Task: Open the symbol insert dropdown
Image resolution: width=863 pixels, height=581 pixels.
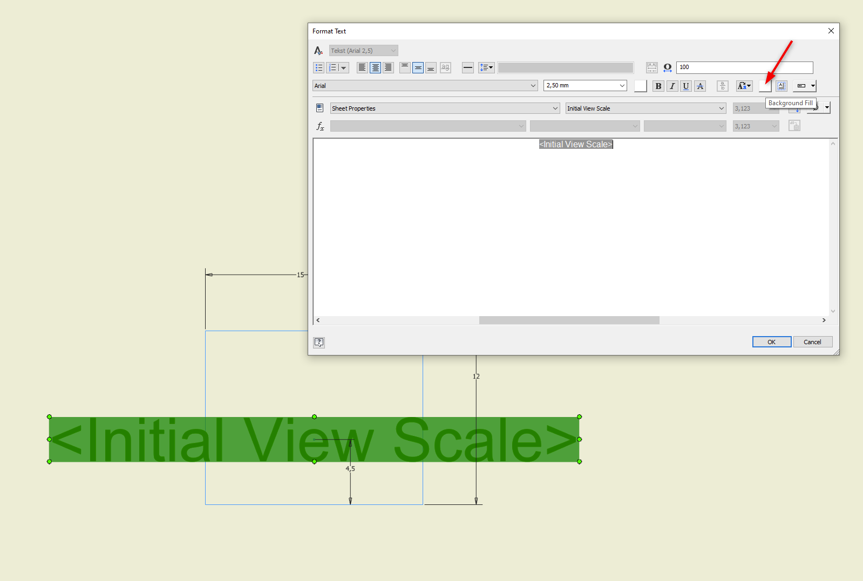Action: pyautogui.click(x=805, y=86)
